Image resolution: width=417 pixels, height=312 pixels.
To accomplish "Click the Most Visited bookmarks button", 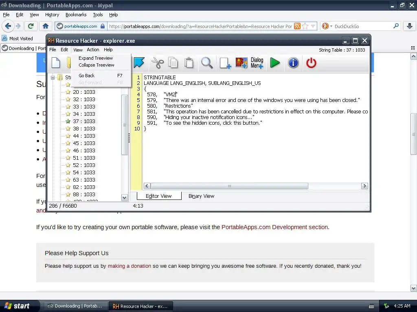I will [x=18, y=39].
